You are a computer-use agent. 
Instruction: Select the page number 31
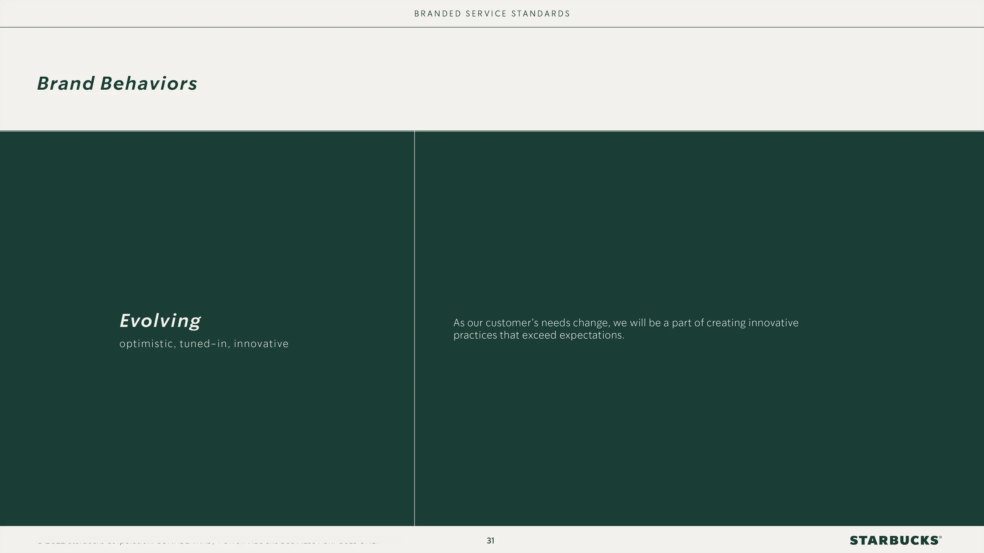click(x=490, y=540)
